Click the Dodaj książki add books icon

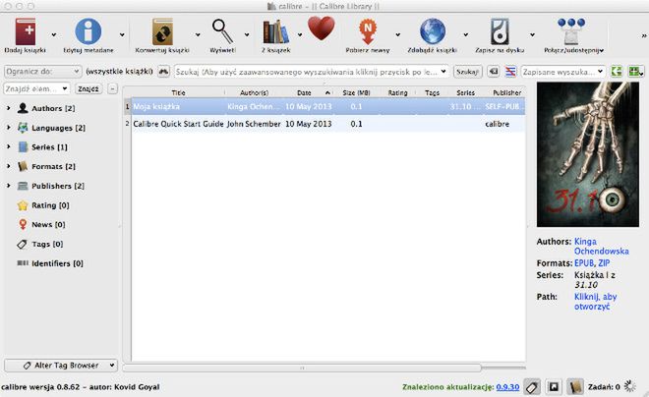[26, 31]
